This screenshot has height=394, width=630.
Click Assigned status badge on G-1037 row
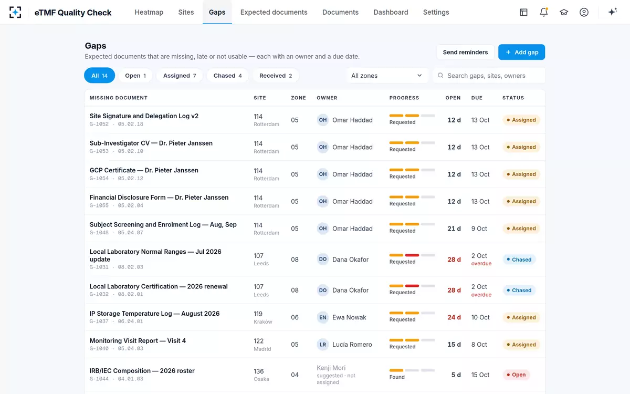point(521,317)
